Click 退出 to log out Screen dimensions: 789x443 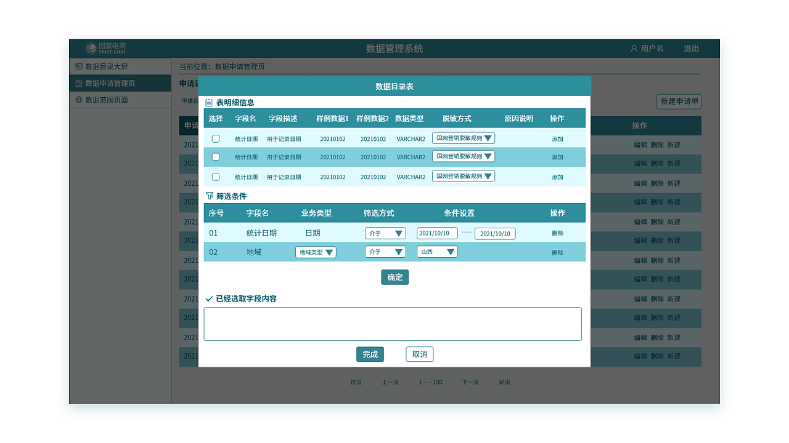[691, 48]
